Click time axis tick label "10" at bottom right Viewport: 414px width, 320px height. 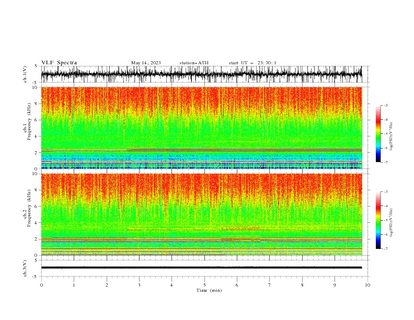[x=367, y=285]
